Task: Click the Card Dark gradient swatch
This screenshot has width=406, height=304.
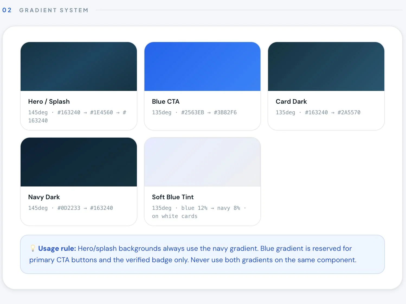Action: click(326, 66)
